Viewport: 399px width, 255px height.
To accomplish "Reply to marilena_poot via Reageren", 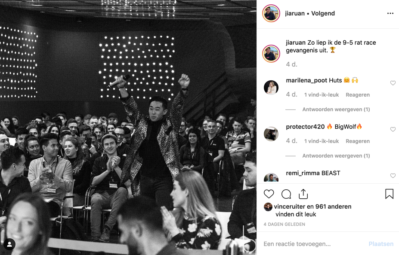I will coord(358,94).
